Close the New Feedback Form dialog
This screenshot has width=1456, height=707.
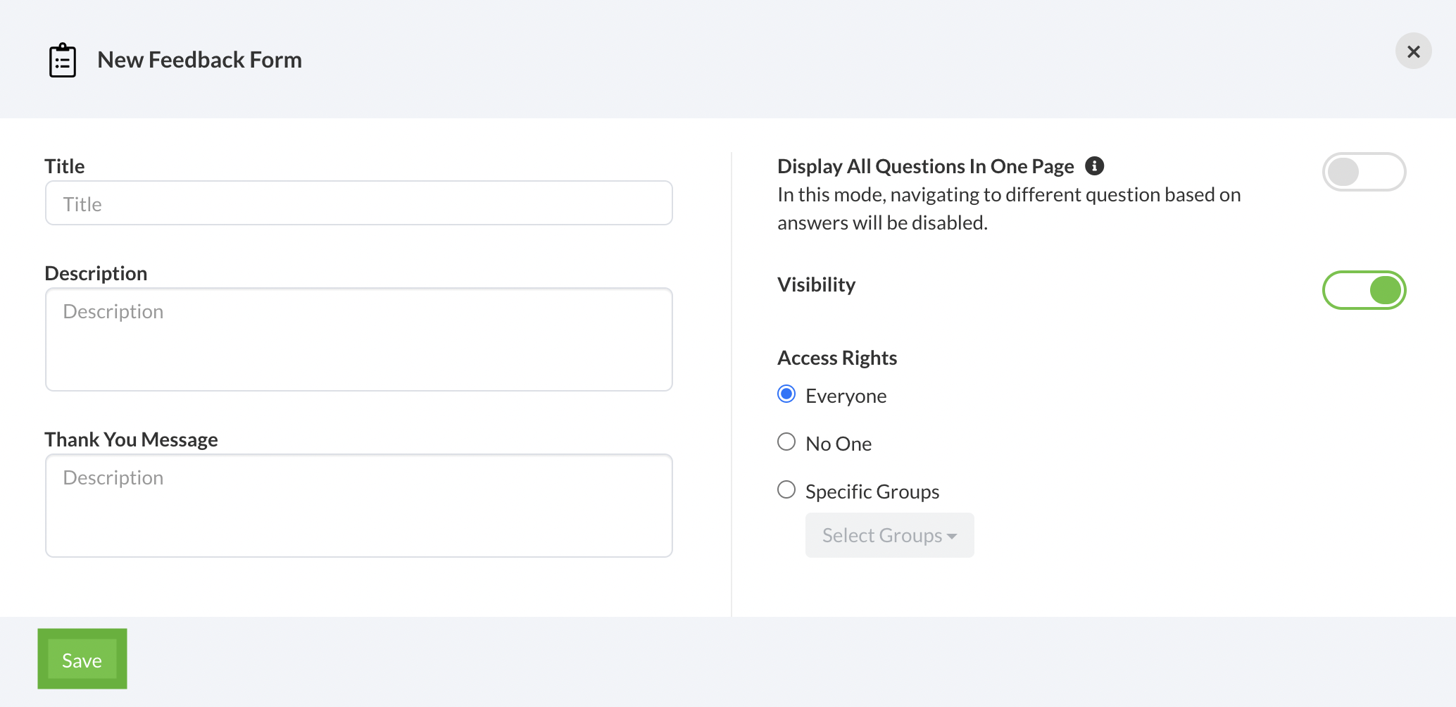pyautogui.click(x=1413, y=51)
